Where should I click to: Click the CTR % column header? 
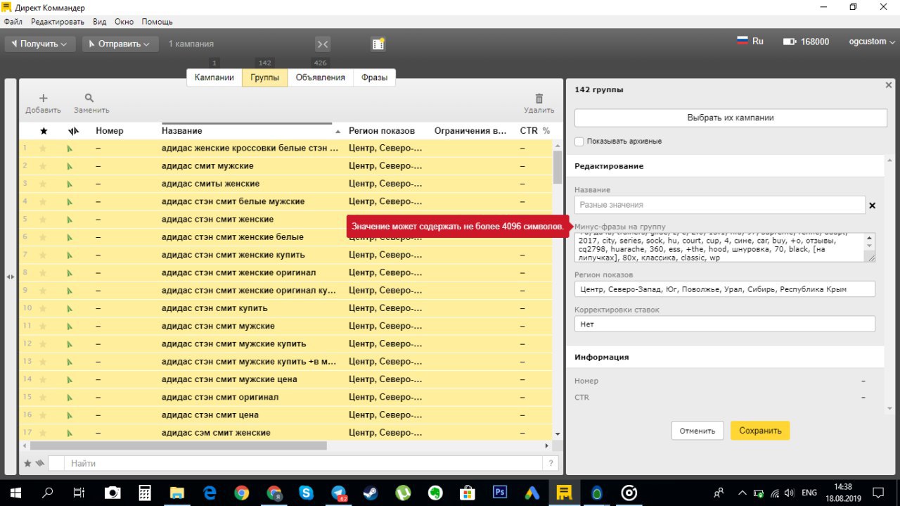click(534, 131)
